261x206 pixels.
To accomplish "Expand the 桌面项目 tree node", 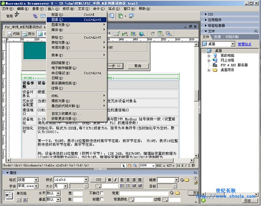I will point(209,70).
